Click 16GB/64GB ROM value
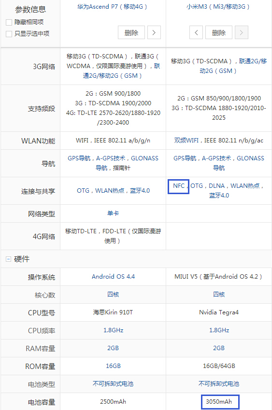 [219, 366]
